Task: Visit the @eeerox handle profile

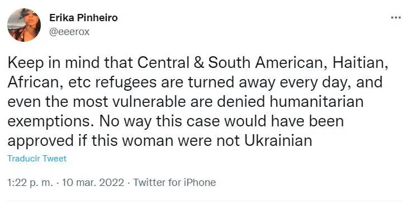Action: tap(69, 32)
